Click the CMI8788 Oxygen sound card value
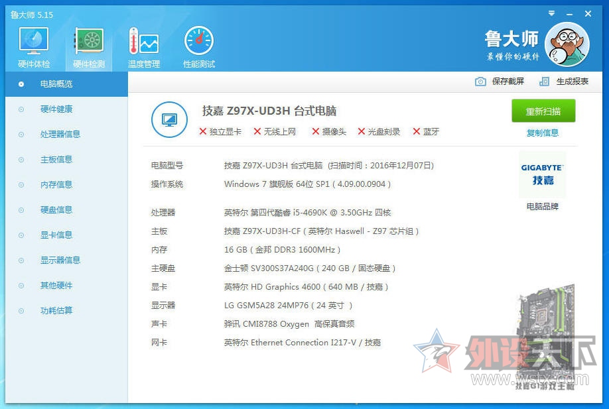This screenshot has height=409, width=609. tap(289, 324)
